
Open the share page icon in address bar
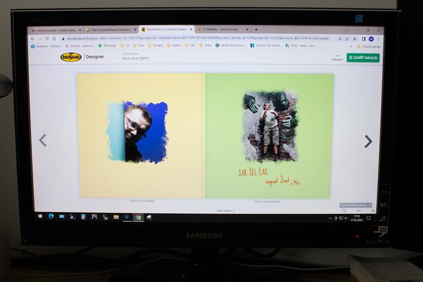click(x=347, y=39)
